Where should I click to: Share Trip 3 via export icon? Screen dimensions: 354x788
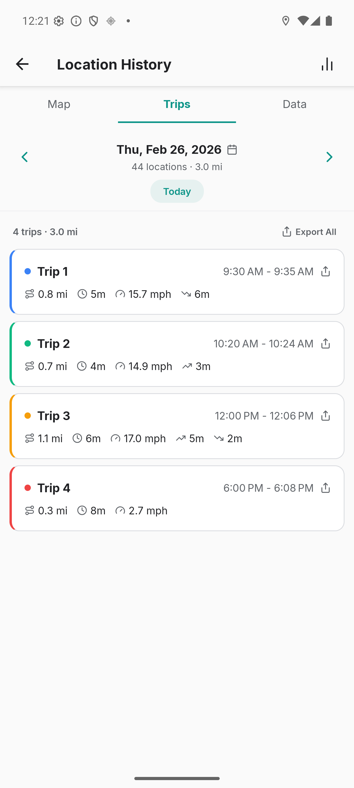325,416
